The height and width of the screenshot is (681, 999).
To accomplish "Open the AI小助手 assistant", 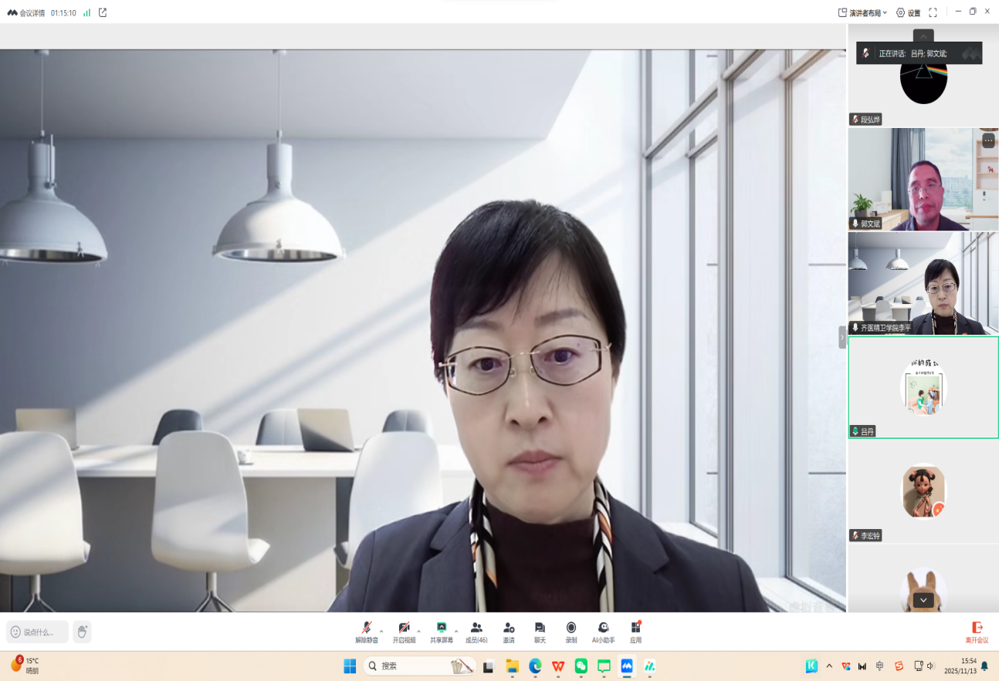I will click(x=603, y=632).
